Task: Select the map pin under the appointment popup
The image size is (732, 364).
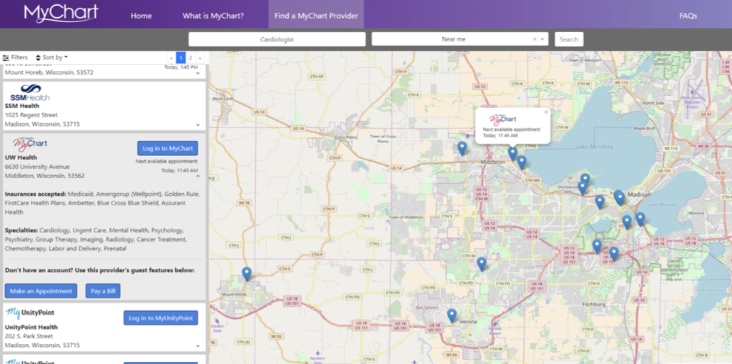Action: pos(513,153)
